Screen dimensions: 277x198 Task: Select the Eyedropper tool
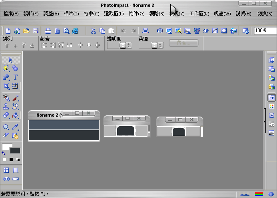(x=15, y=127)
